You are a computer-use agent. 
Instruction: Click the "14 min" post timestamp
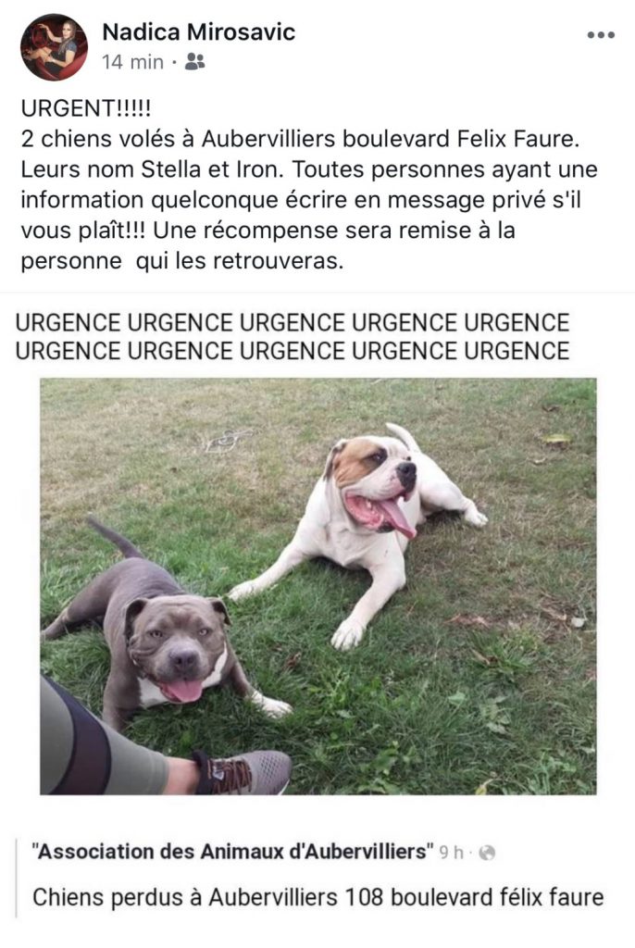click(x=132, y=62)
